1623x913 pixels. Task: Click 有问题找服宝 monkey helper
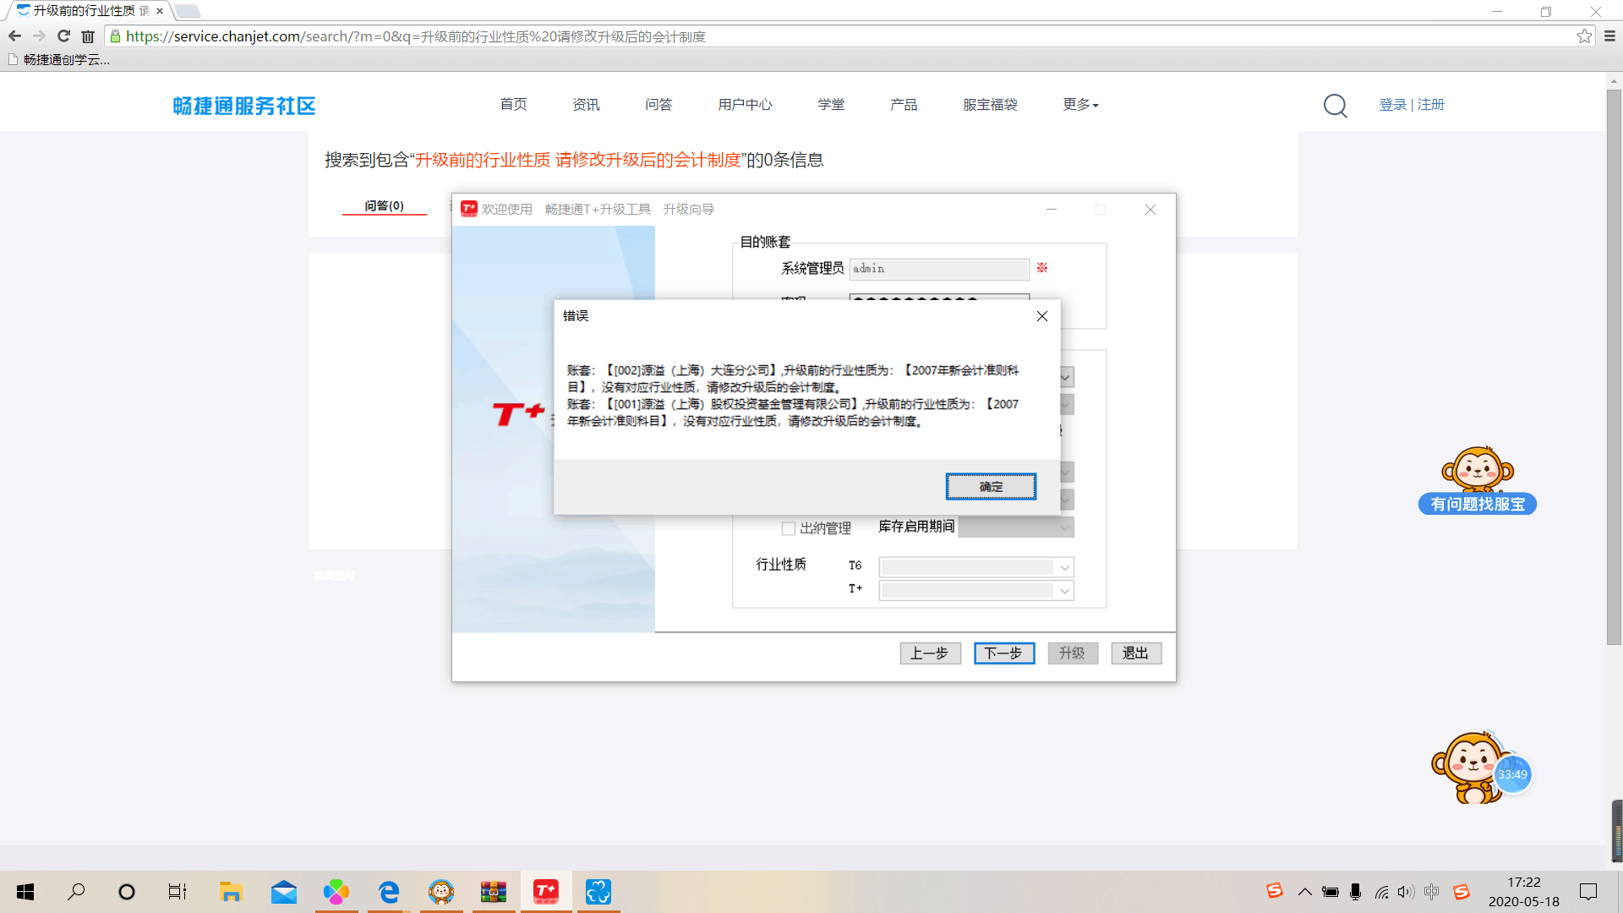1478,480
